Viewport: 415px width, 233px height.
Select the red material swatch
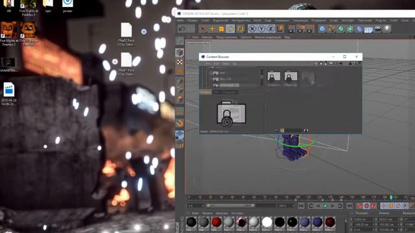(x=216, y=222)
